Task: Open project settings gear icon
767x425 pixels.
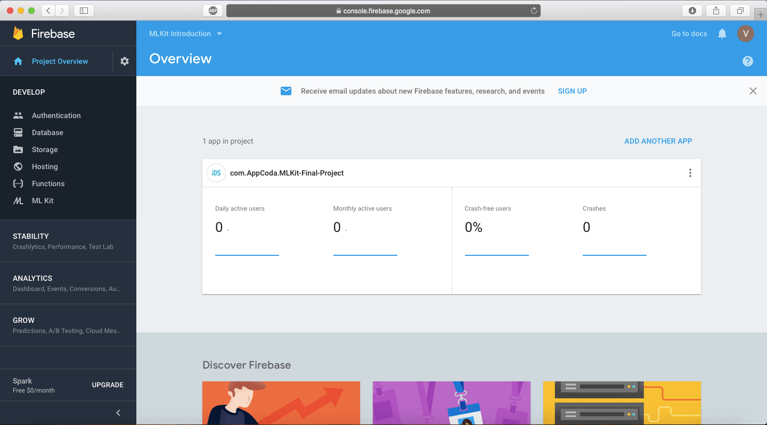Action: (125, 61)
